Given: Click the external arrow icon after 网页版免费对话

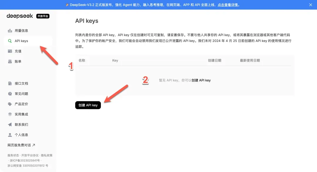Looking at the screenshot, I should (x=34, y=145).
